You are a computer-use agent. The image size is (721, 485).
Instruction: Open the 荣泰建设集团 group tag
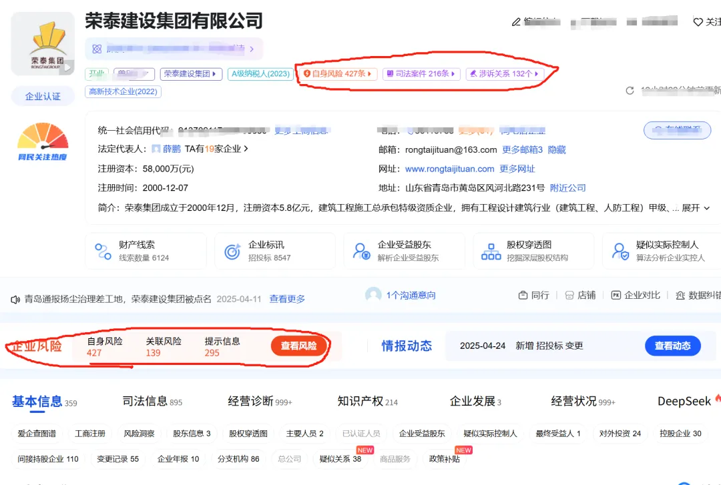(x=191, y=74)
